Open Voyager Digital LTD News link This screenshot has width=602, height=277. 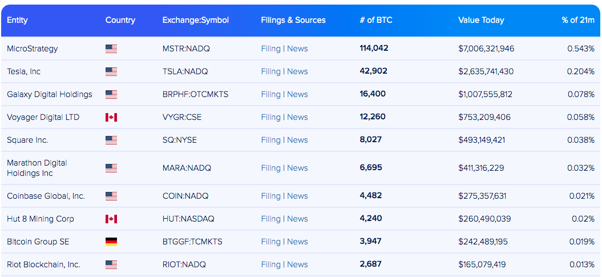point(297,117)
